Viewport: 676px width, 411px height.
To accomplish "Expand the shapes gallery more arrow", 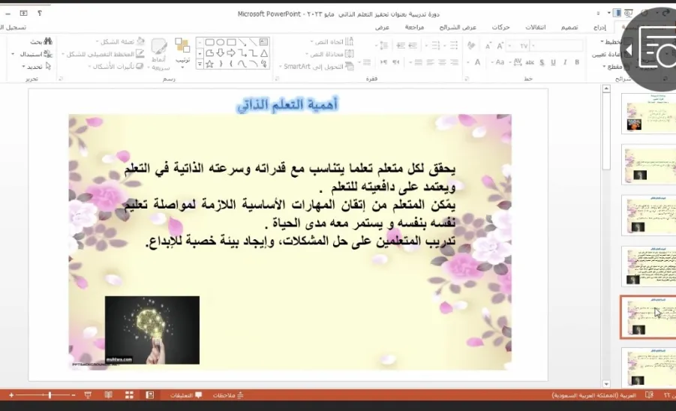I will (x=200, y=64).
